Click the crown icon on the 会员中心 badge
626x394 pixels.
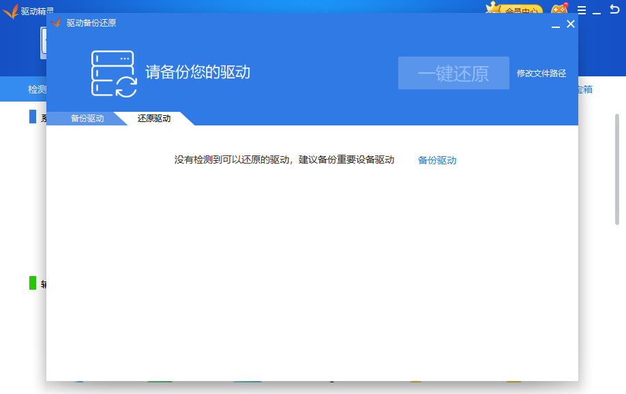pos(492,6)
